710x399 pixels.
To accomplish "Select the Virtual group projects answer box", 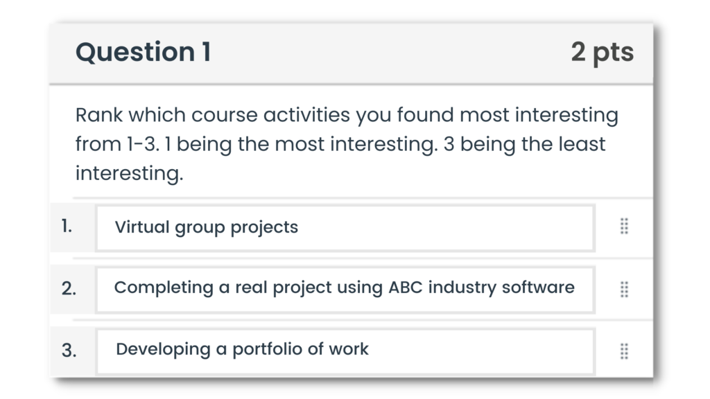I will pos(345,227).
